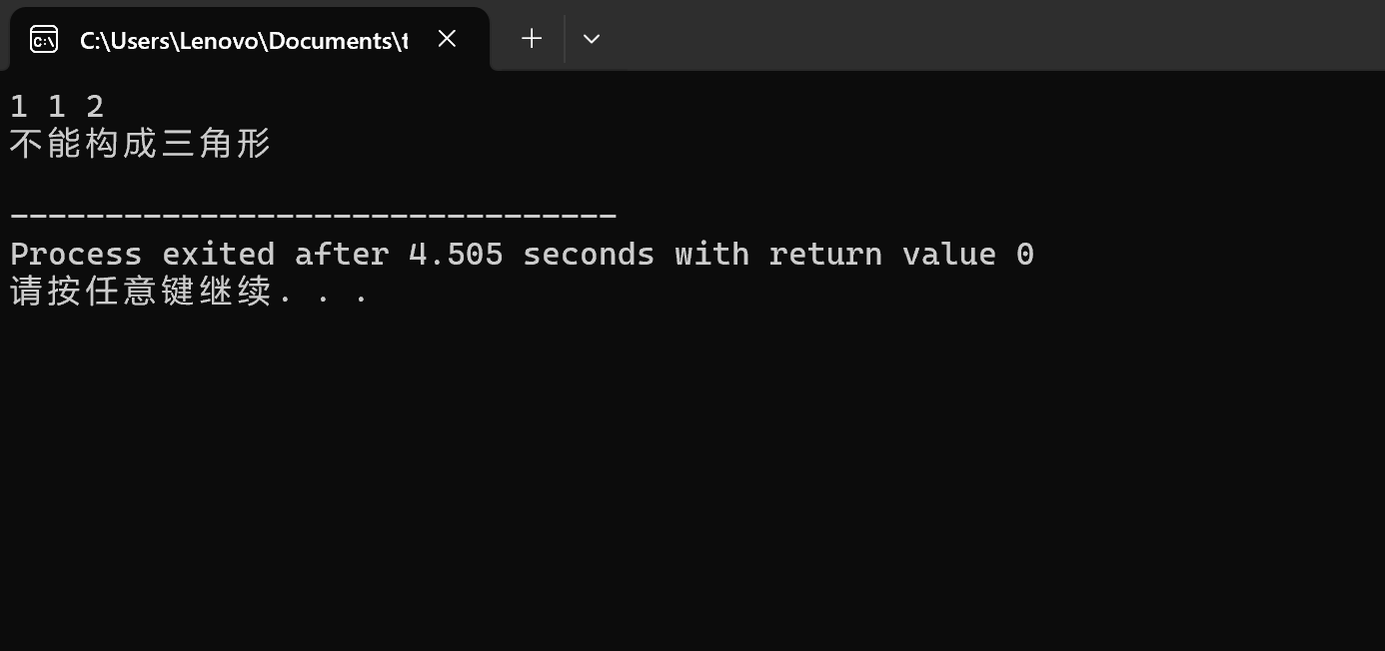Click the terminal icon in the tab
Image resolution: width=1385 pixels, height=651 pixels.
point(44,39)
